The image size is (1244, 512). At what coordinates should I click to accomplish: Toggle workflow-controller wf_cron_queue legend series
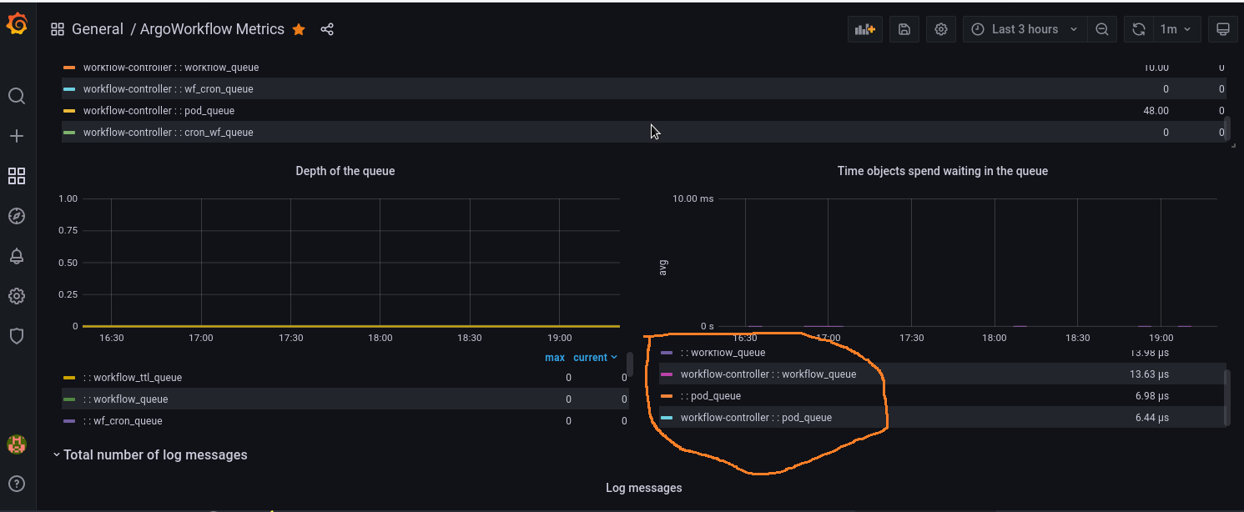(168, 89)
